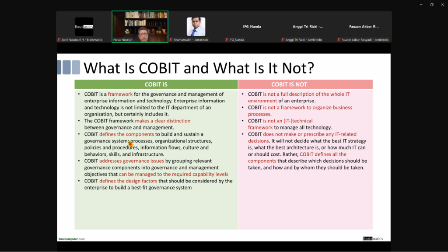Click the Brainmatics logo avatar in Abel's tile
The height and width of the screenshot is (252, 448).
84,26
